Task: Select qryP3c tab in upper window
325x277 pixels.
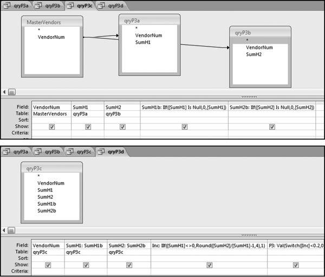Action: [x=80, y=5]
